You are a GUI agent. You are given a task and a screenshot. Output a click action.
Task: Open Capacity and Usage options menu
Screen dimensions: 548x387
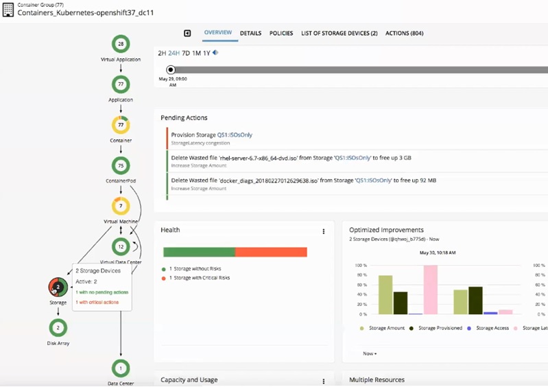click(x=324, y=381)
